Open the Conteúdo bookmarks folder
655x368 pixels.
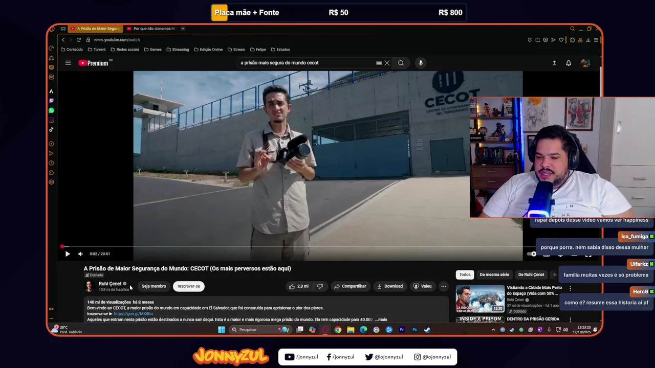[x=72, y=50]
